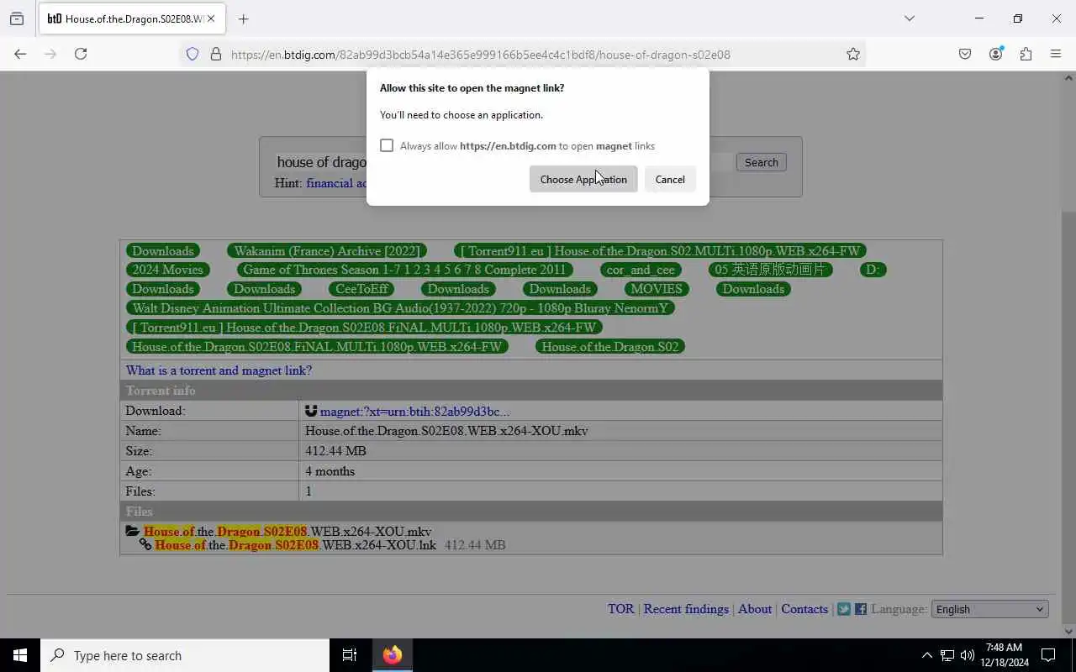The height and width of the screenshot is (672, 1076).
Task: Open the Contacts footer link
Action: point(804,609)
